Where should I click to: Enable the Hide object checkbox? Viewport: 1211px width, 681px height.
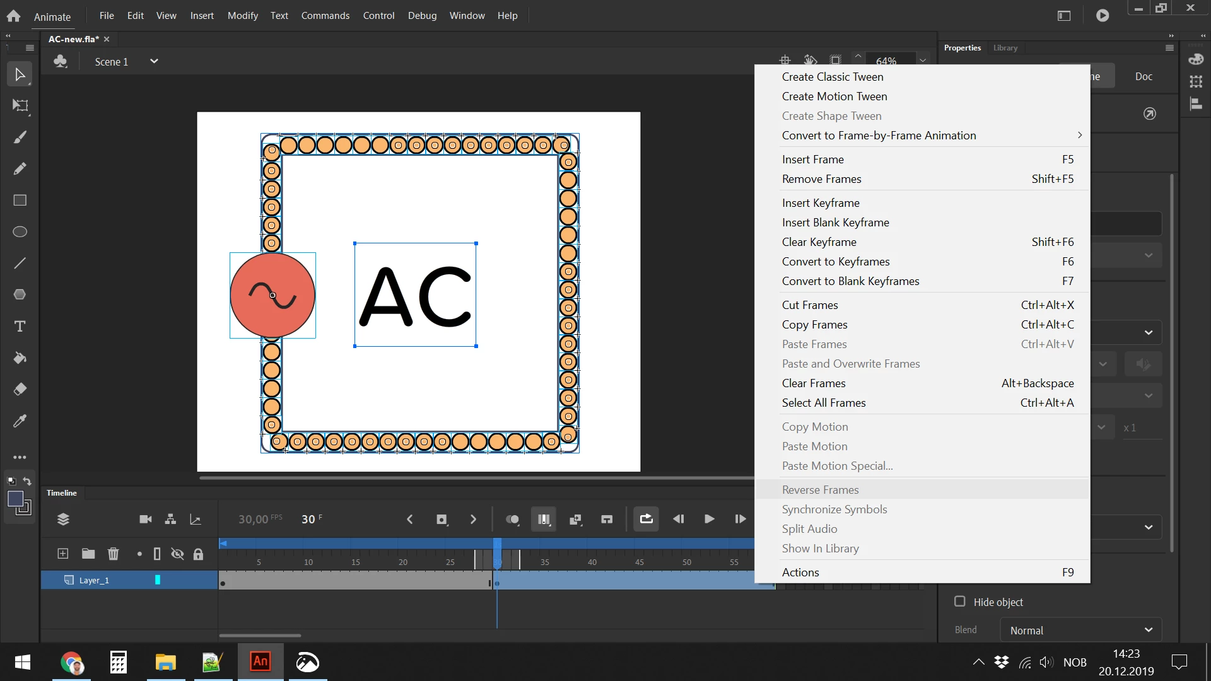tap(959, 602)
